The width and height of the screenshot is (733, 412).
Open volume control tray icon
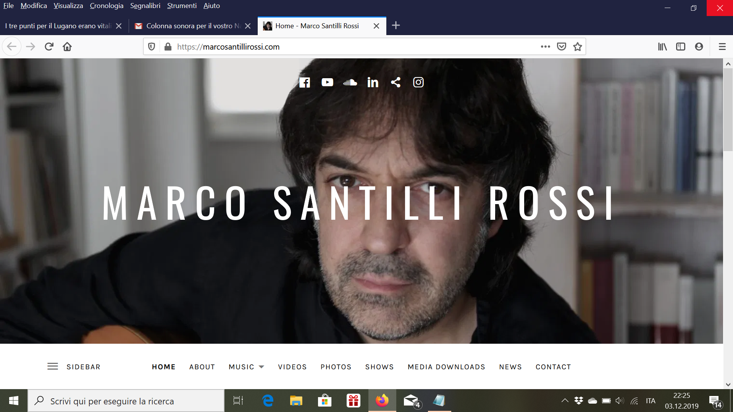pyautogui.click(x=620, y=401)
